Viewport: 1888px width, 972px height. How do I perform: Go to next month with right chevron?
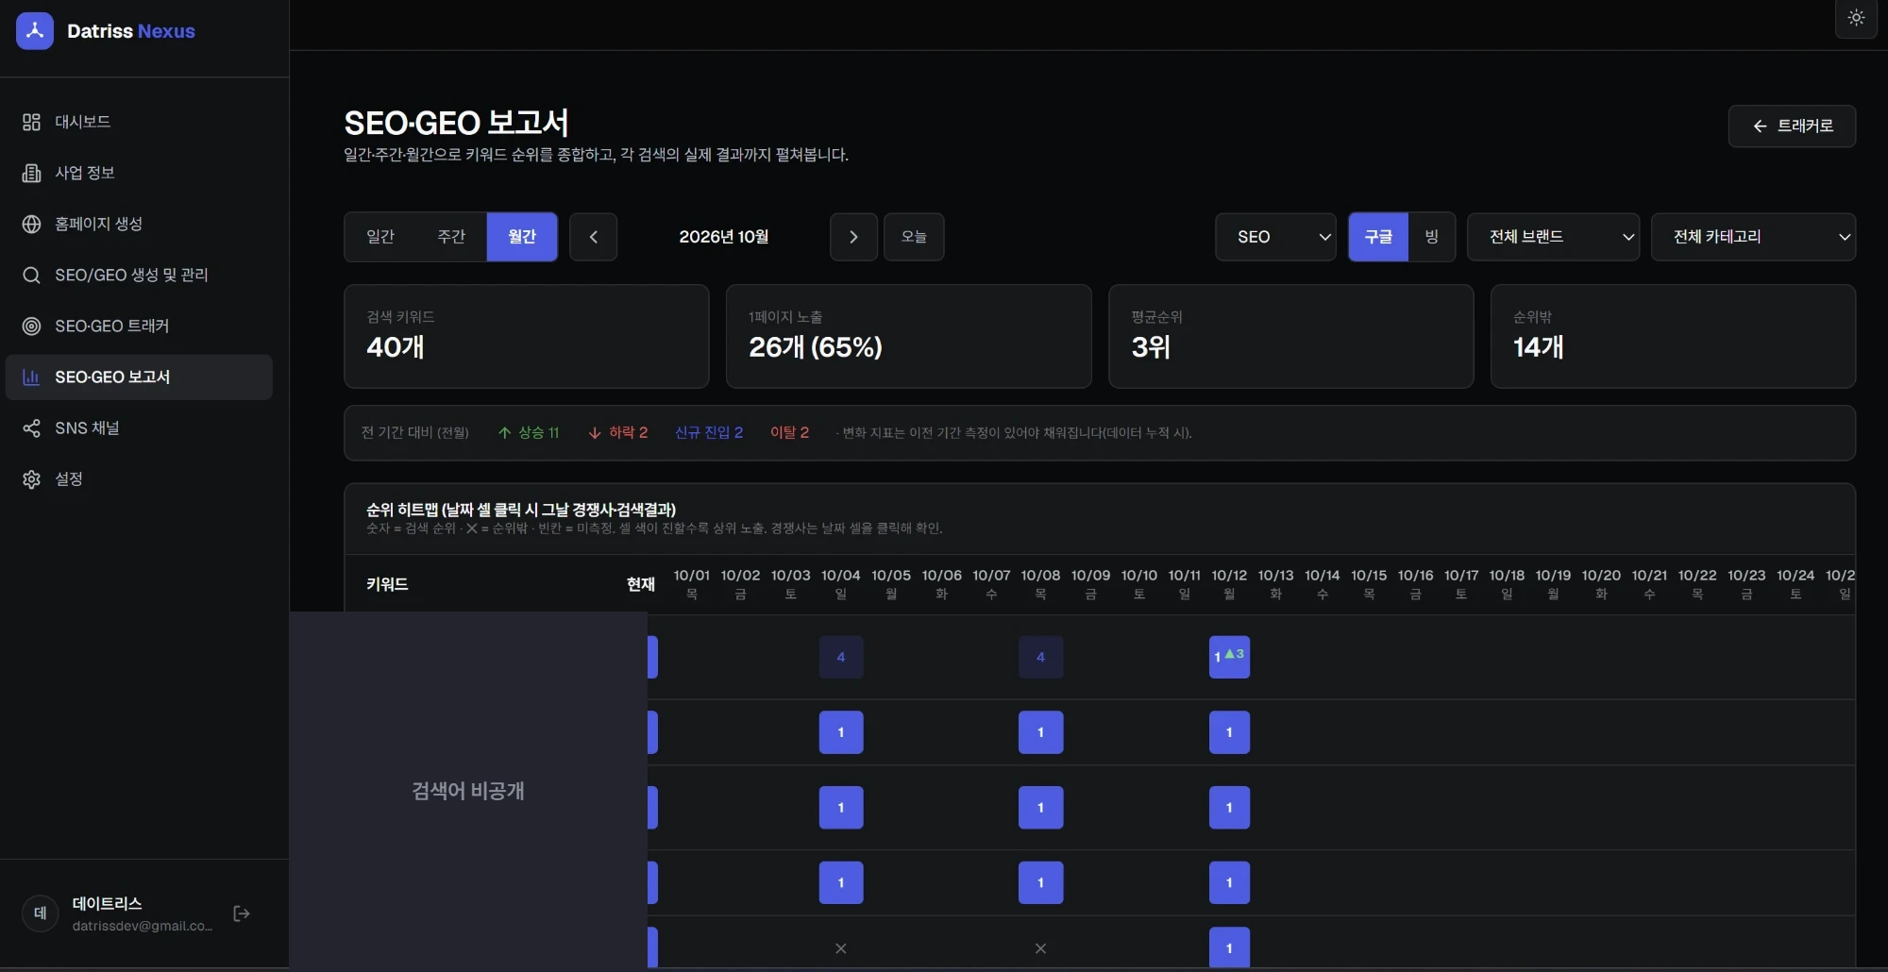(853, 237)
